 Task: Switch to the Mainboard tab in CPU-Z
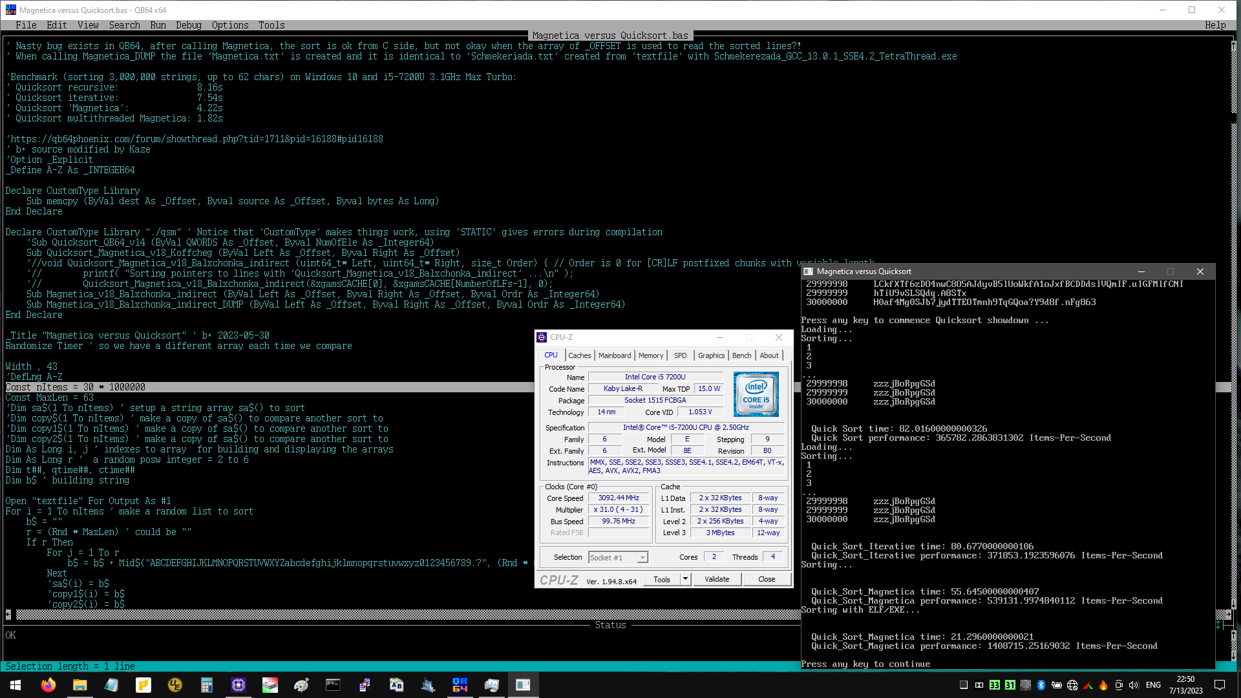pyautogui.click(x=614, y=355)
